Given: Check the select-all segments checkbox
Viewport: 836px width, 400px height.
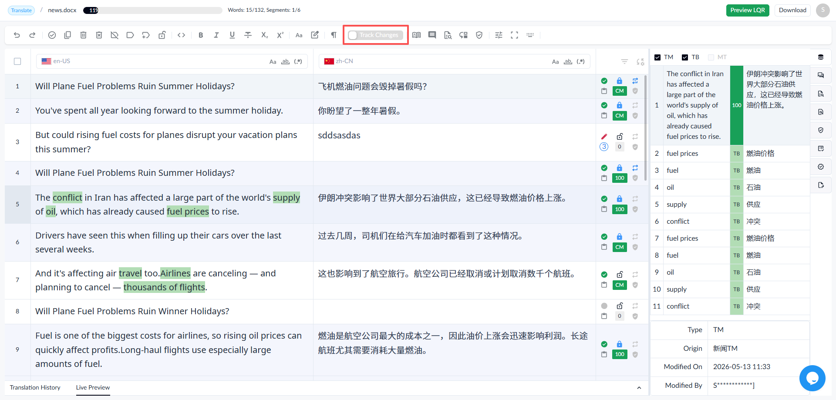Looking at the screenshot, I should point(17,61).
